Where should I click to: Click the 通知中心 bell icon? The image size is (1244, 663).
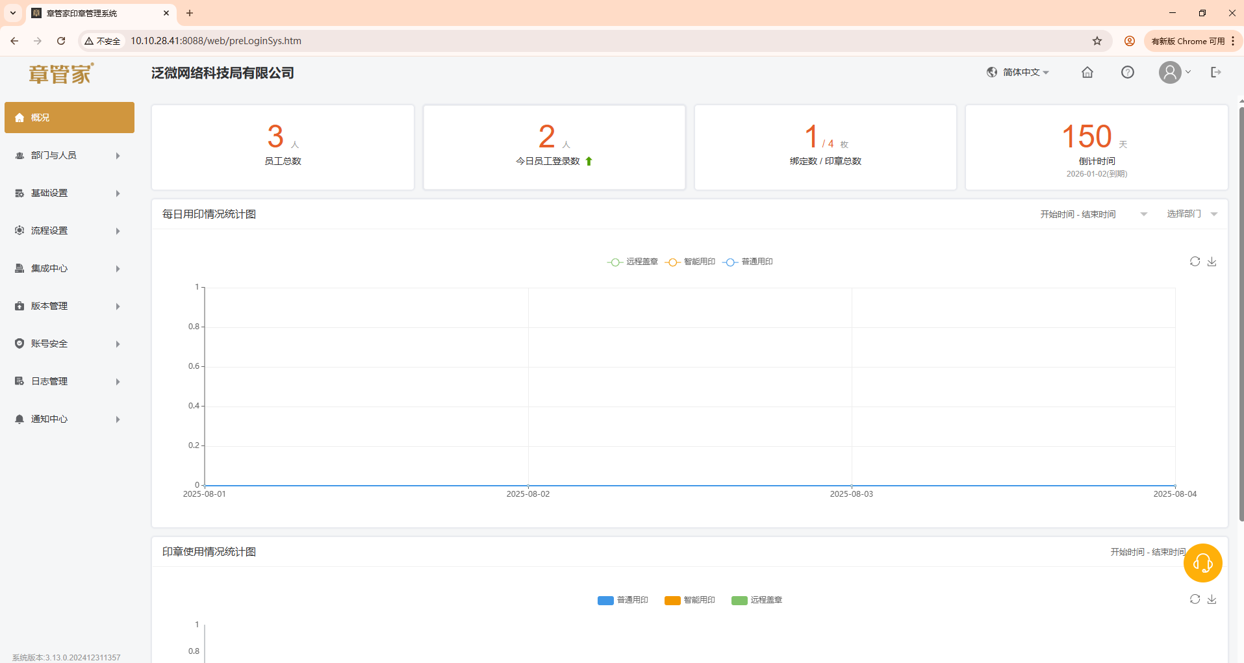coord(19,419)
